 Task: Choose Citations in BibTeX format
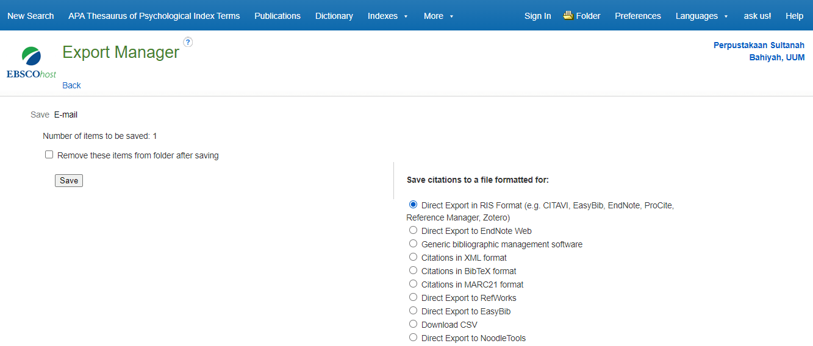click(x=414, y=270)
